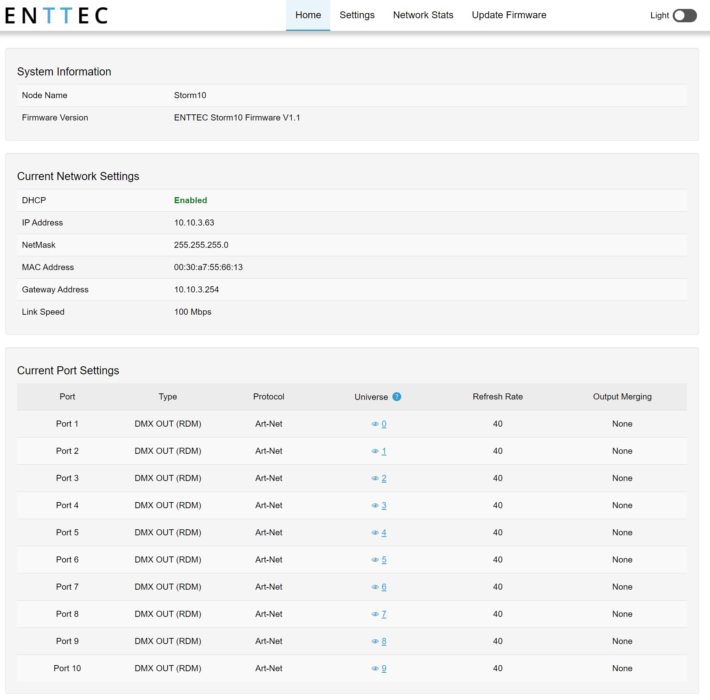Click Output Merging None for Port 2
This screenshot has width=710, height=700.
tap(622, 451)
